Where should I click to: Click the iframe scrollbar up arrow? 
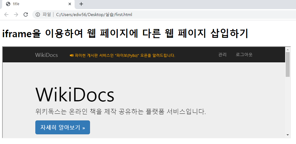pos(288,50)
